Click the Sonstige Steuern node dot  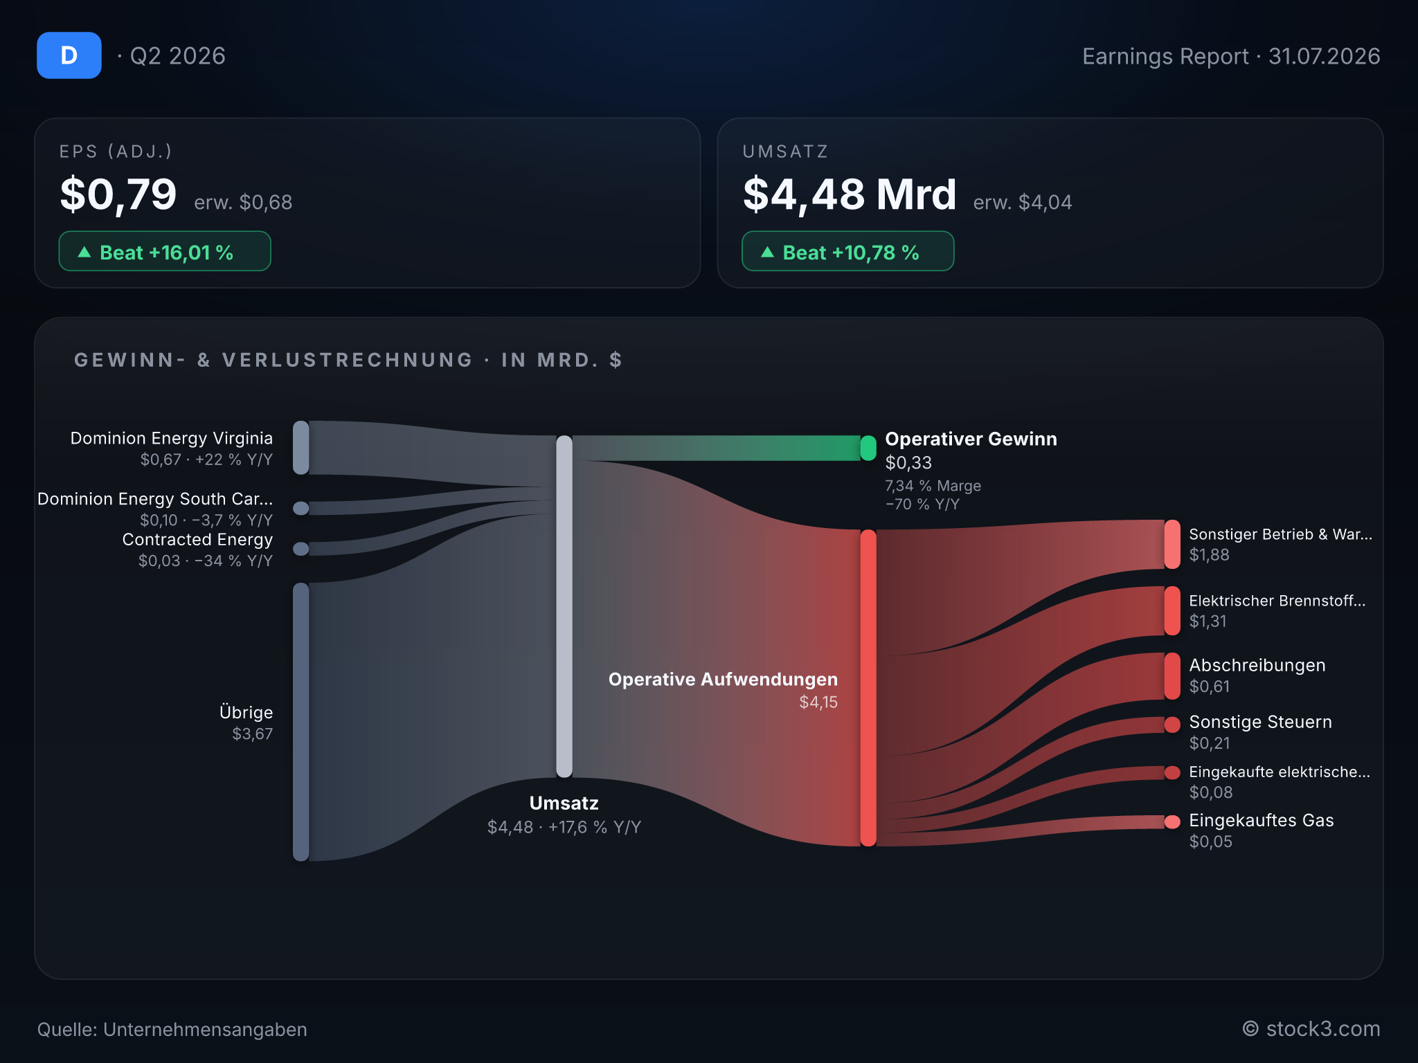tap(1172, 725)
